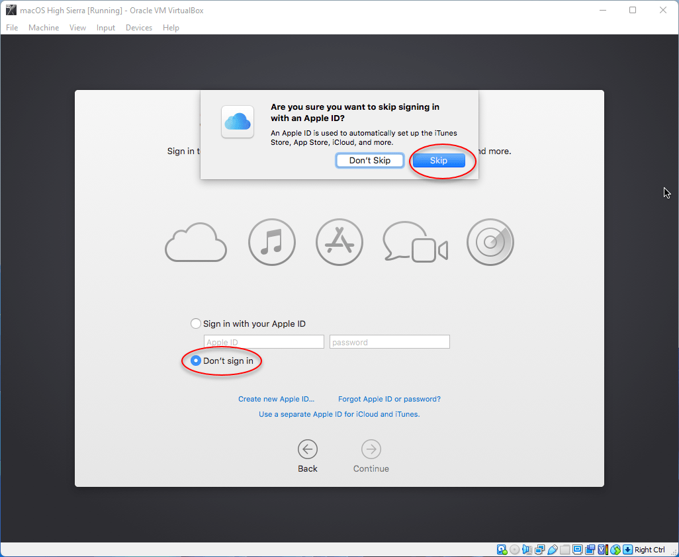Click the iCloud cloud icon in the dialog
The width and height of the screenshot is (679, 557).
click(x=238, y=122)
